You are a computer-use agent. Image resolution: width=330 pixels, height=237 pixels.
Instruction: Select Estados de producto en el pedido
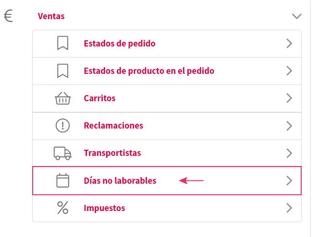149,71
